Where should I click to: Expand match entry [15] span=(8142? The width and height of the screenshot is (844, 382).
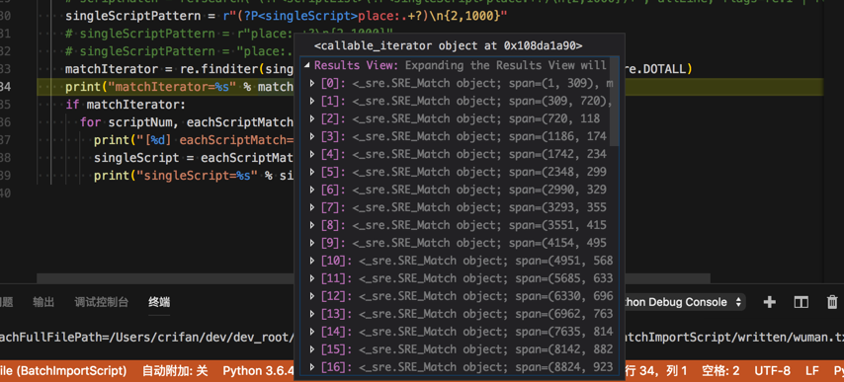[x=312, y=349]
